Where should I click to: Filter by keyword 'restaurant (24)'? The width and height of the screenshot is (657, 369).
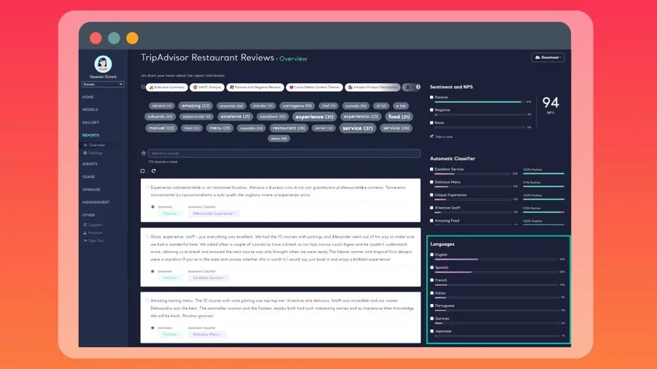[x=288, y=128]
